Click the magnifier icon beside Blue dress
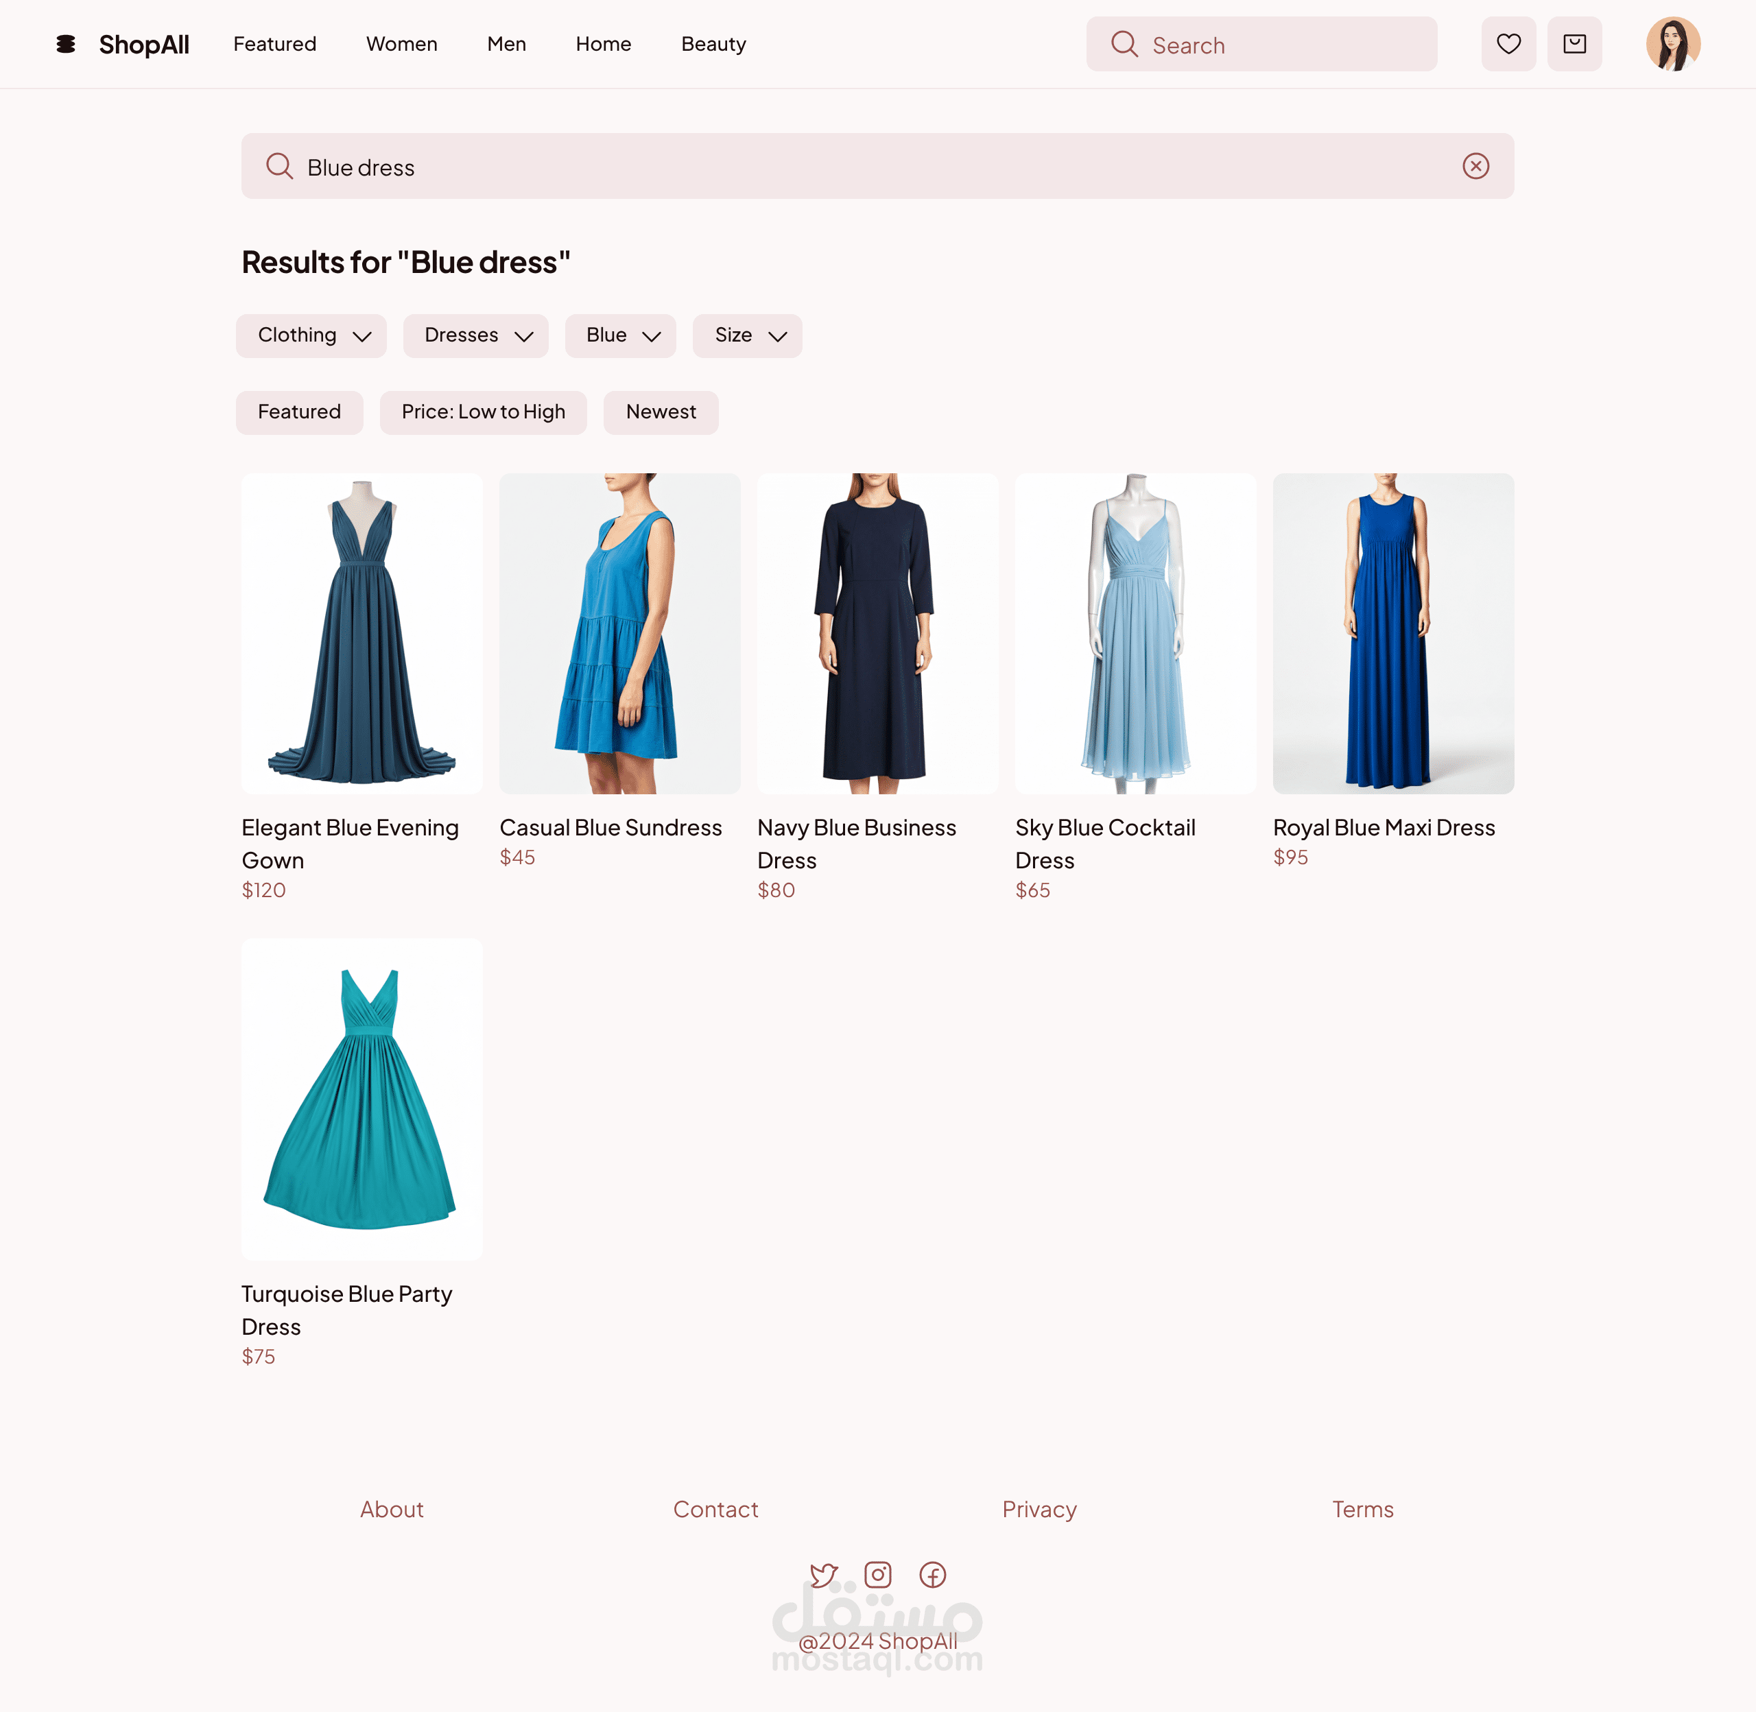The width and height of the screenshot is (1756, 1712). pyautogui.click(x=280, y=167)
